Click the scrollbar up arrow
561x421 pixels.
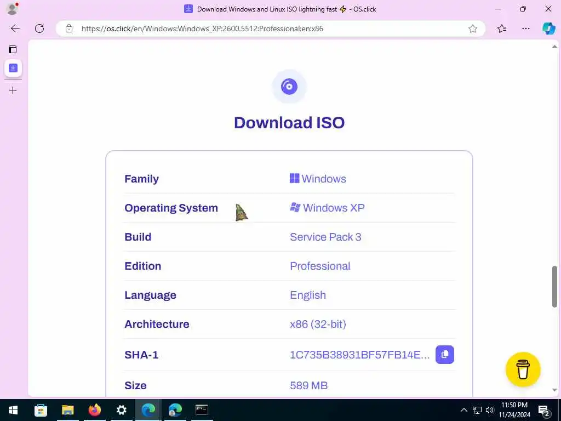coord(554,47)
